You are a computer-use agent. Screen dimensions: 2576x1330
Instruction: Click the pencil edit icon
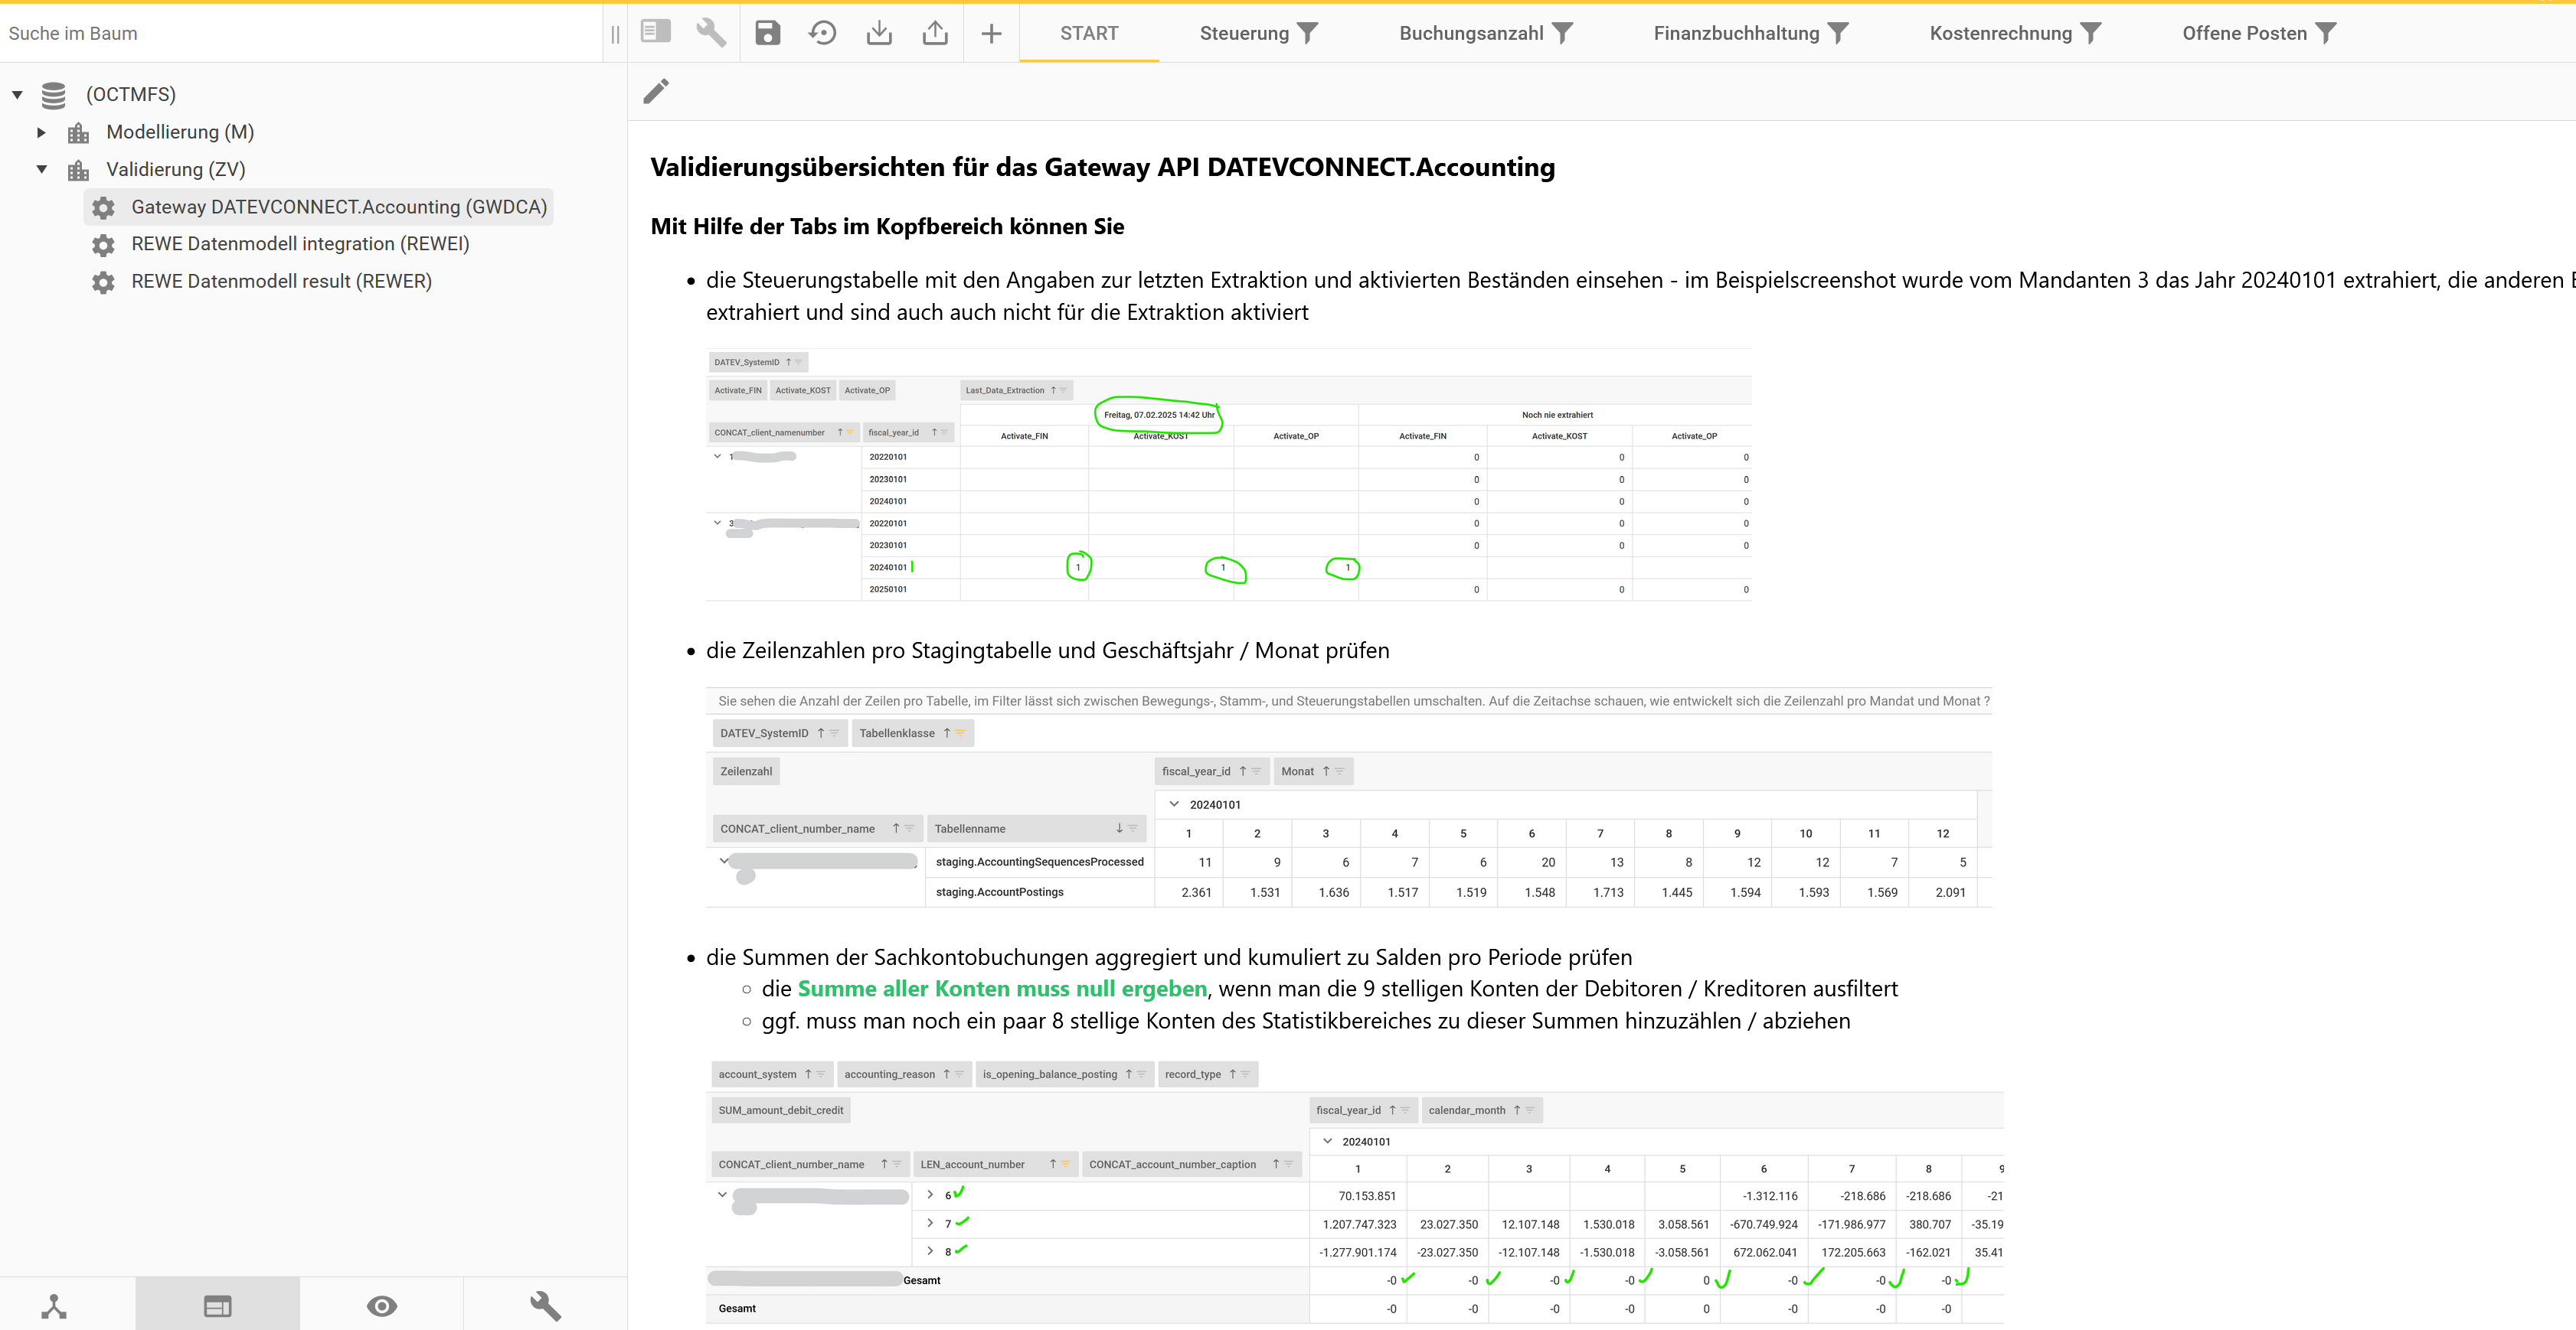point(656,91)
